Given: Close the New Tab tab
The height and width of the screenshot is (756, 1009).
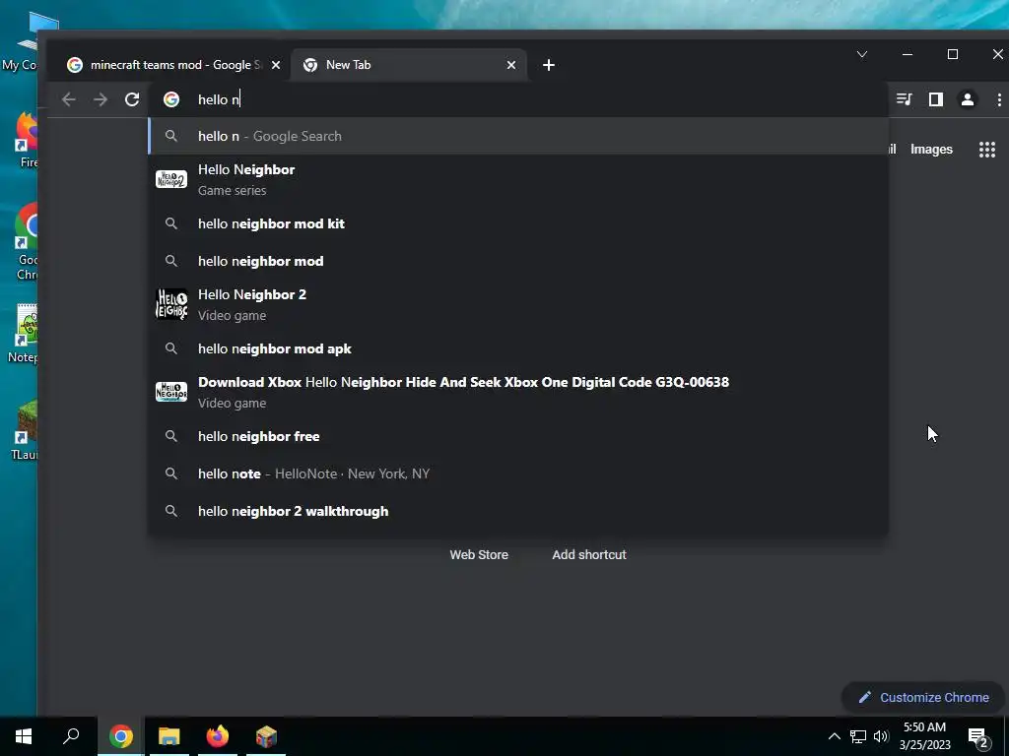Looking at the screenshot, I should click(x=511, y=65).
